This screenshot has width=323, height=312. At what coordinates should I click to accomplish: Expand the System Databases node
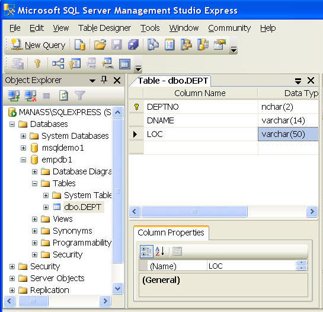tap(23, 136)
